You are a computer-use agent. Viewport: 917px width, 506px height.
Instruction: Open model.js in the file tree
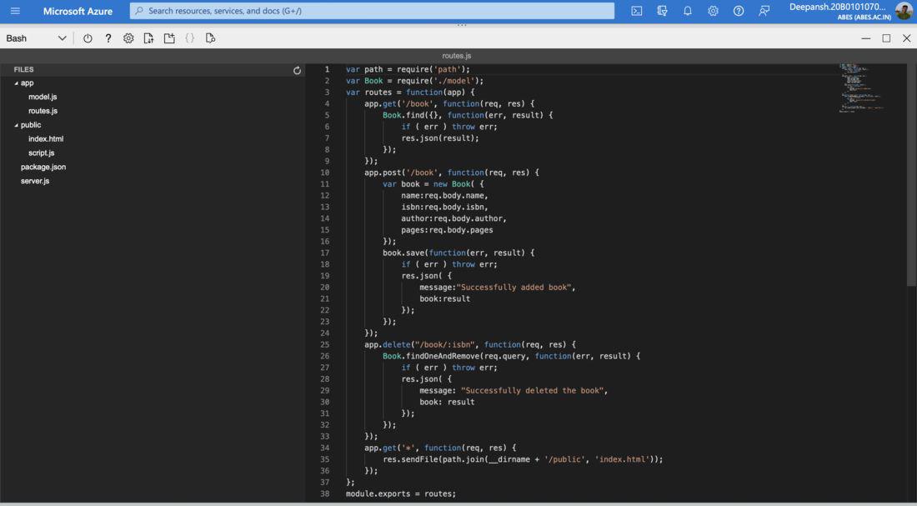(43, 97)
